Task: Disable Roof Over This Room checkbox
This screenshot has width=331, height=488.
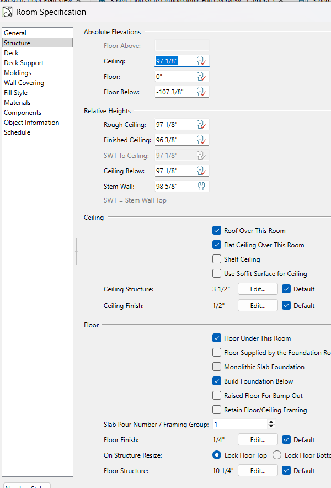Action: [217, 231]
